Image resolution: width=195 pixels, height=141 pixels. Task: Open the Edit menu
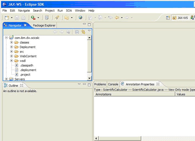tap(12, 11)
